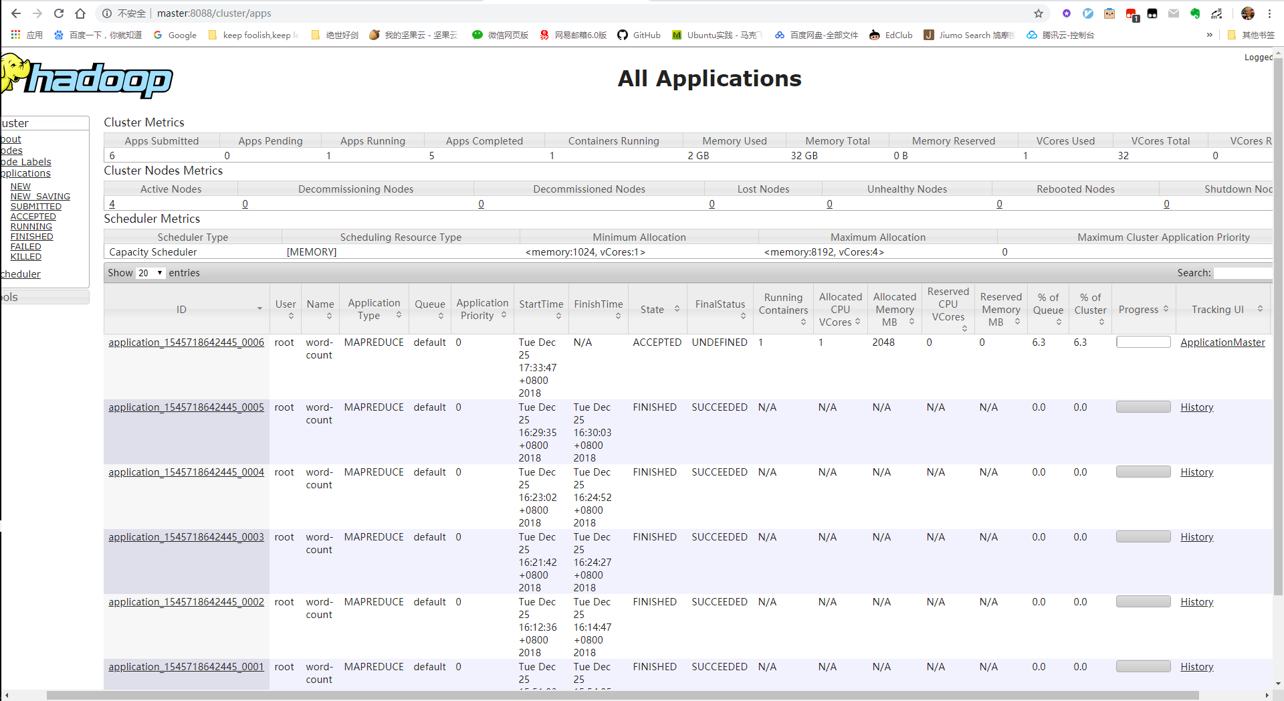Image resolution: width=1284 pixels, height=701 pixels.
Task: Expand hidden bookmarks with the chevron
Action: tap(1209, 35)
